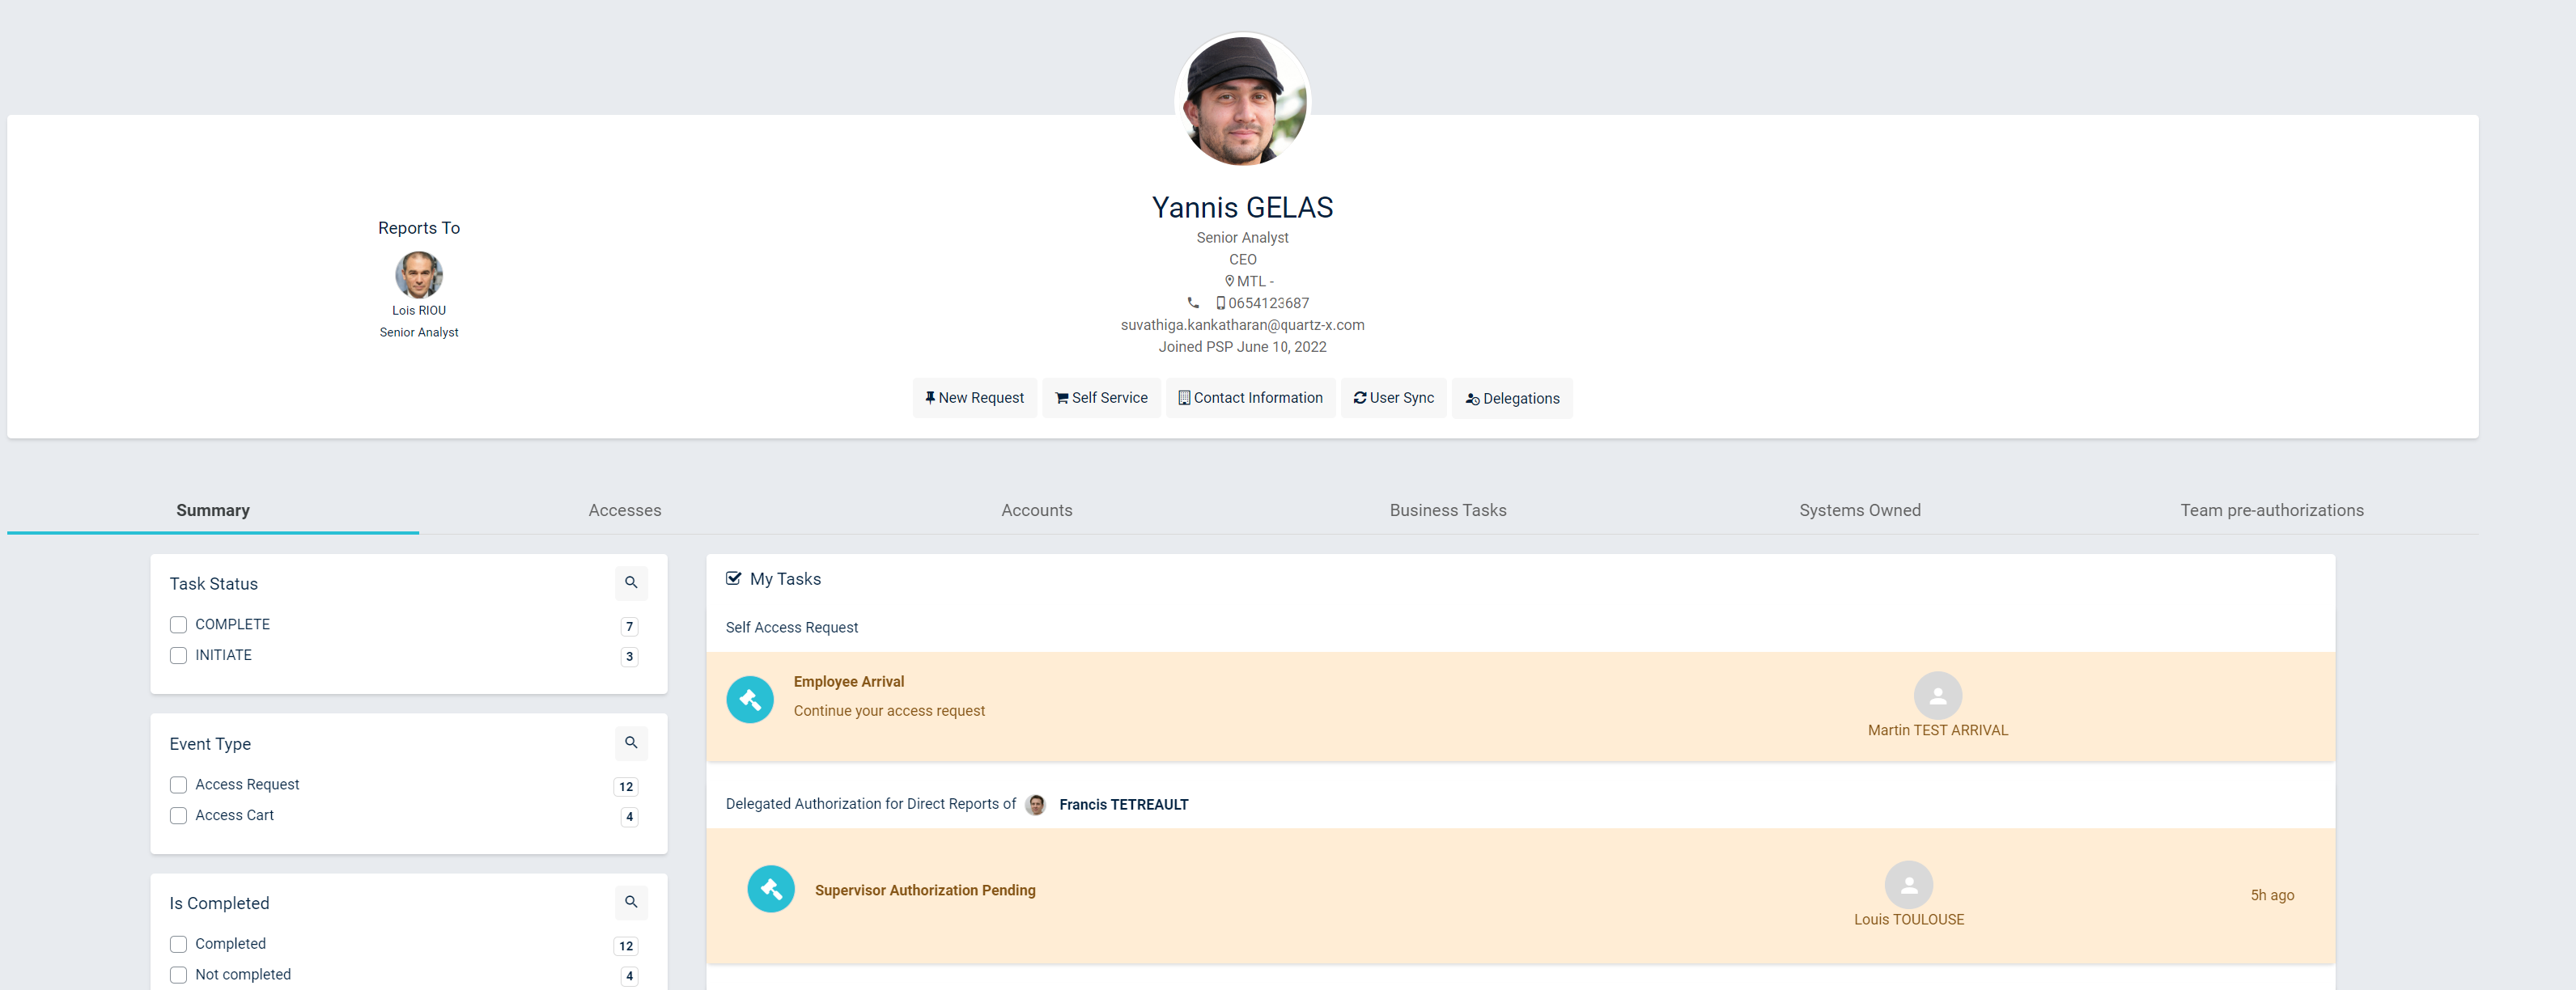Enable the Access Request event filter
The height and width of the screenshot is (990, 2576).
coord(179,785)
